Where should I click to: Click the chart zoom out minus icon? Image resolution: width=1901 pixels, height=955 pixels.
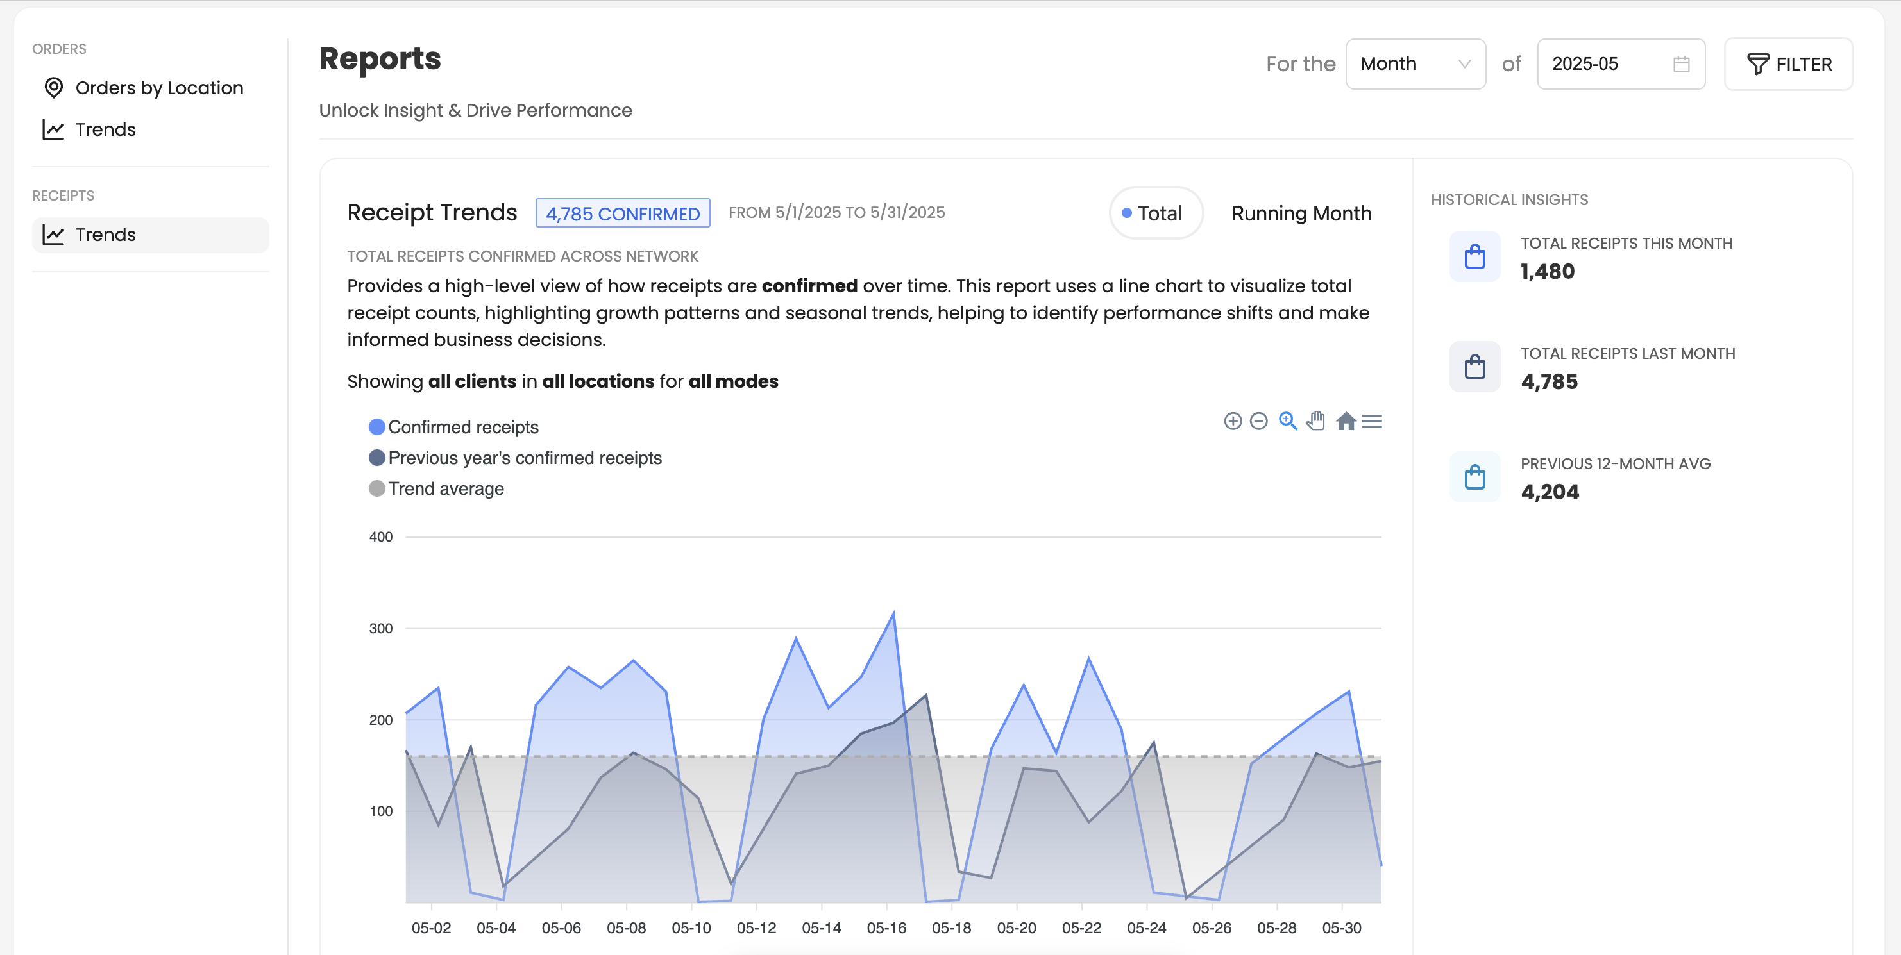pyautogui.click(x=1259, y=421)
